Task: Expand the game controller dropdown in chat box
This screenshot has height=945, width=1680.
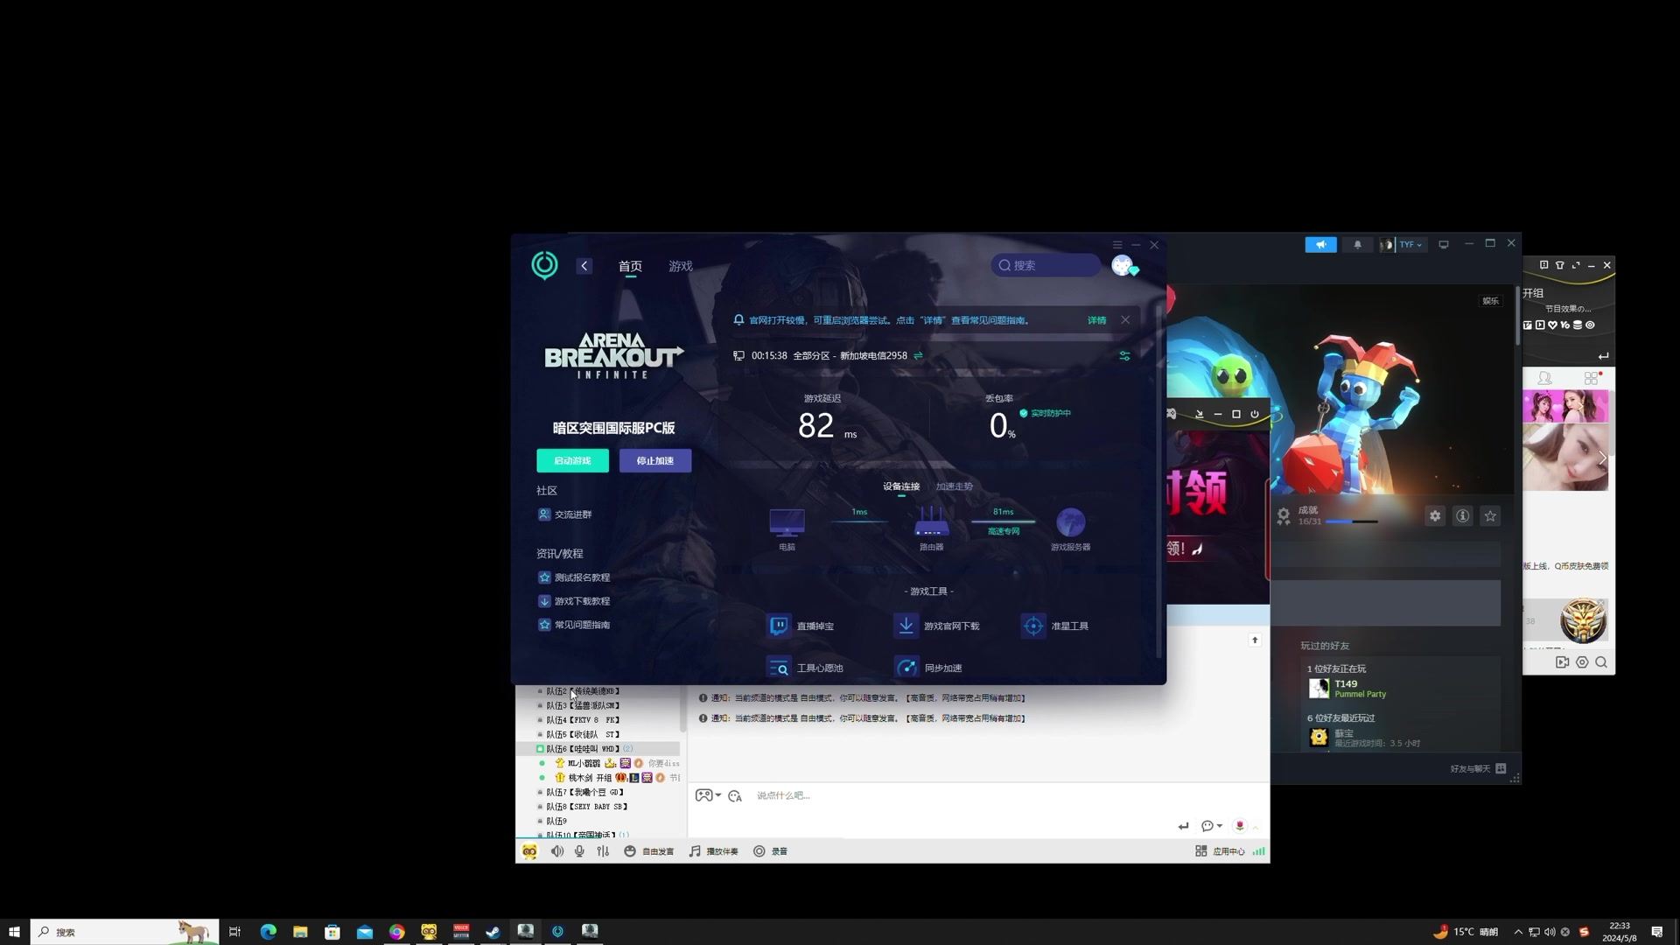Action: pos(718,795)
